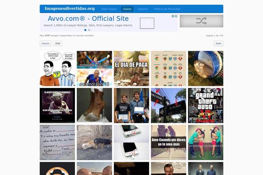
Task: Open the two soccer players cartoon meme
Action: click(x=57, y=69)
